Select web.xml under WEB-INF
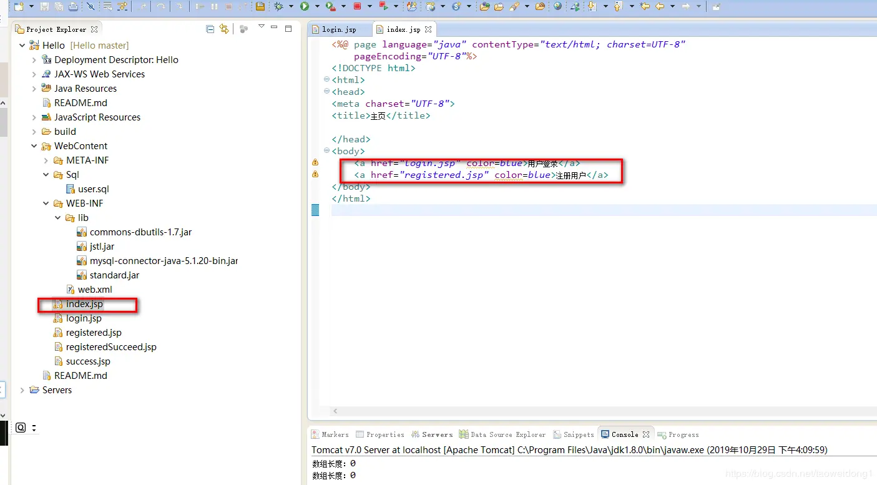Image resolution: width=877 pixels, height=485 pixels. (89, 290)
